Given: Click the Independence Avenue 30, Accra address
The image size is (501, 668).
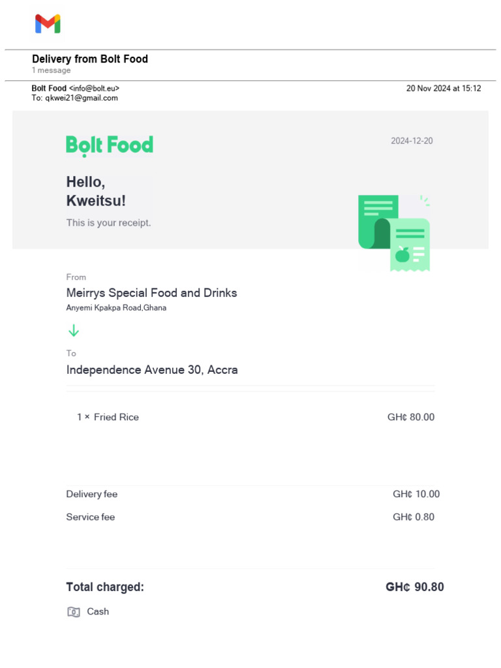Looking at the screenshot, I should pyautogui.click(x=152, y=370).
